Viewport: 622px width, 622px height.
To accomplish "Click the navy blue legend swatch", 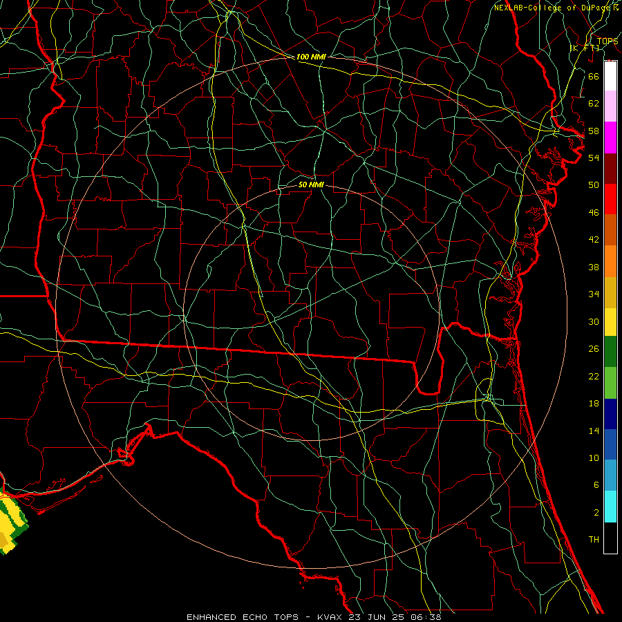I will coord(610,414).
